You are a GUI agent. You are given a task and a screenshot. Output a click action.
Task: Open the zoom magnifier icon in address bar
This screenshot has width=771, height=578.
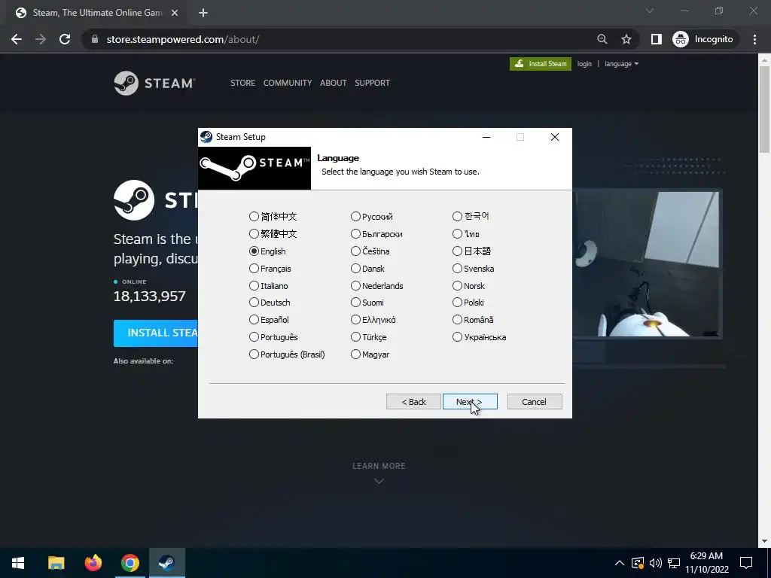(602, 39)
